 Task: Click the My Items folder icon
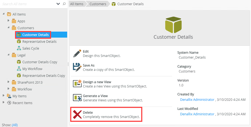point(9,96)
